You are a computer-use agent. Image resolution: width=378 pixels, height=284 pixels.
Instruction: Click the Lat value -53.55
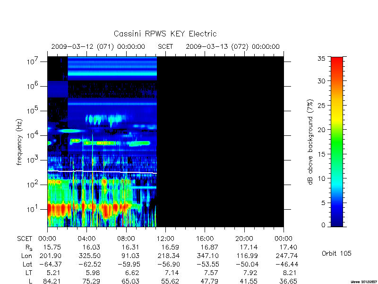tap(208, 264)
